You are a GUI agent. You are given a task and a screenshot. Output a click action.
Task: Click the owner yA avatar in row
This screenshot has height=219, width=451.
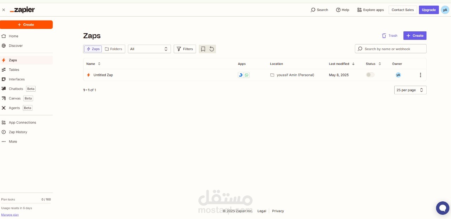[398, 75]
